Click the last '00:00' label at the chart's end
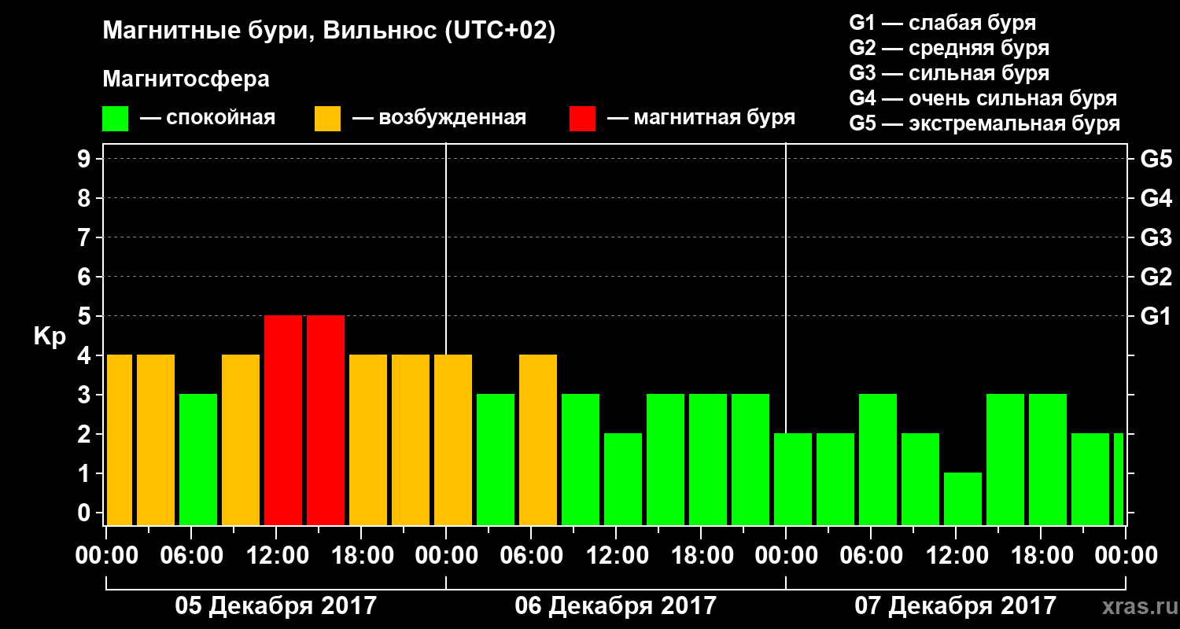The image size is (1180, 629). 1126,556
